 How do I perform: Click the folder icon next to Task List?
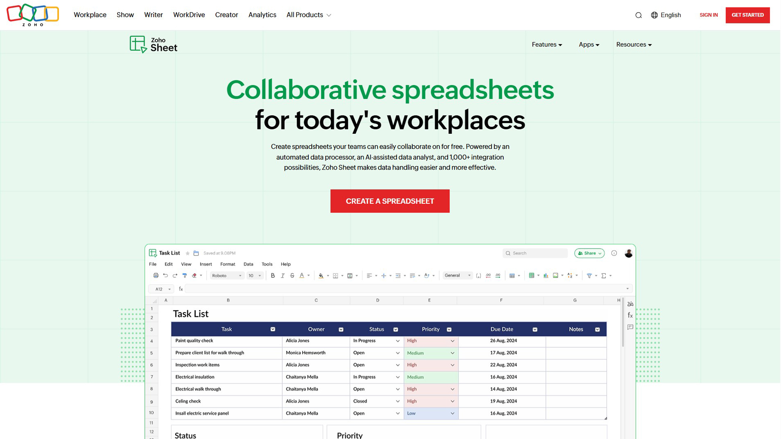196,253
